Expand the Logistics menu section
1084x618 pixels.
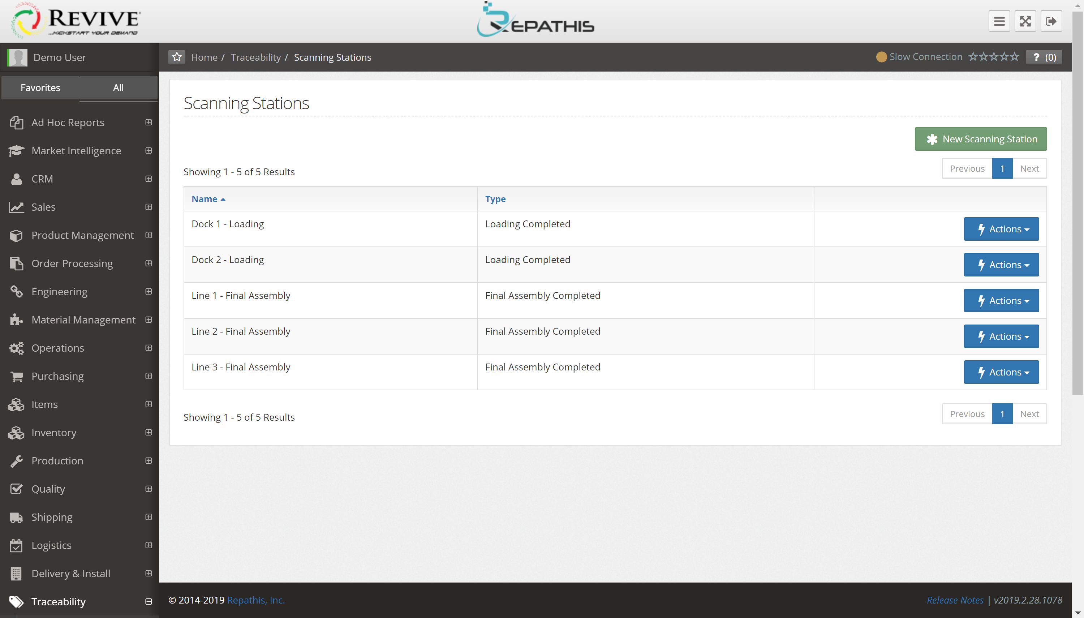[x=149, y=545]
